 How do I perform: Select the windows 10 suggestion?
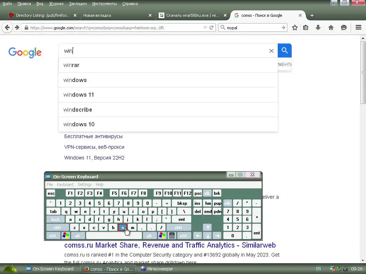pos(168,125)
